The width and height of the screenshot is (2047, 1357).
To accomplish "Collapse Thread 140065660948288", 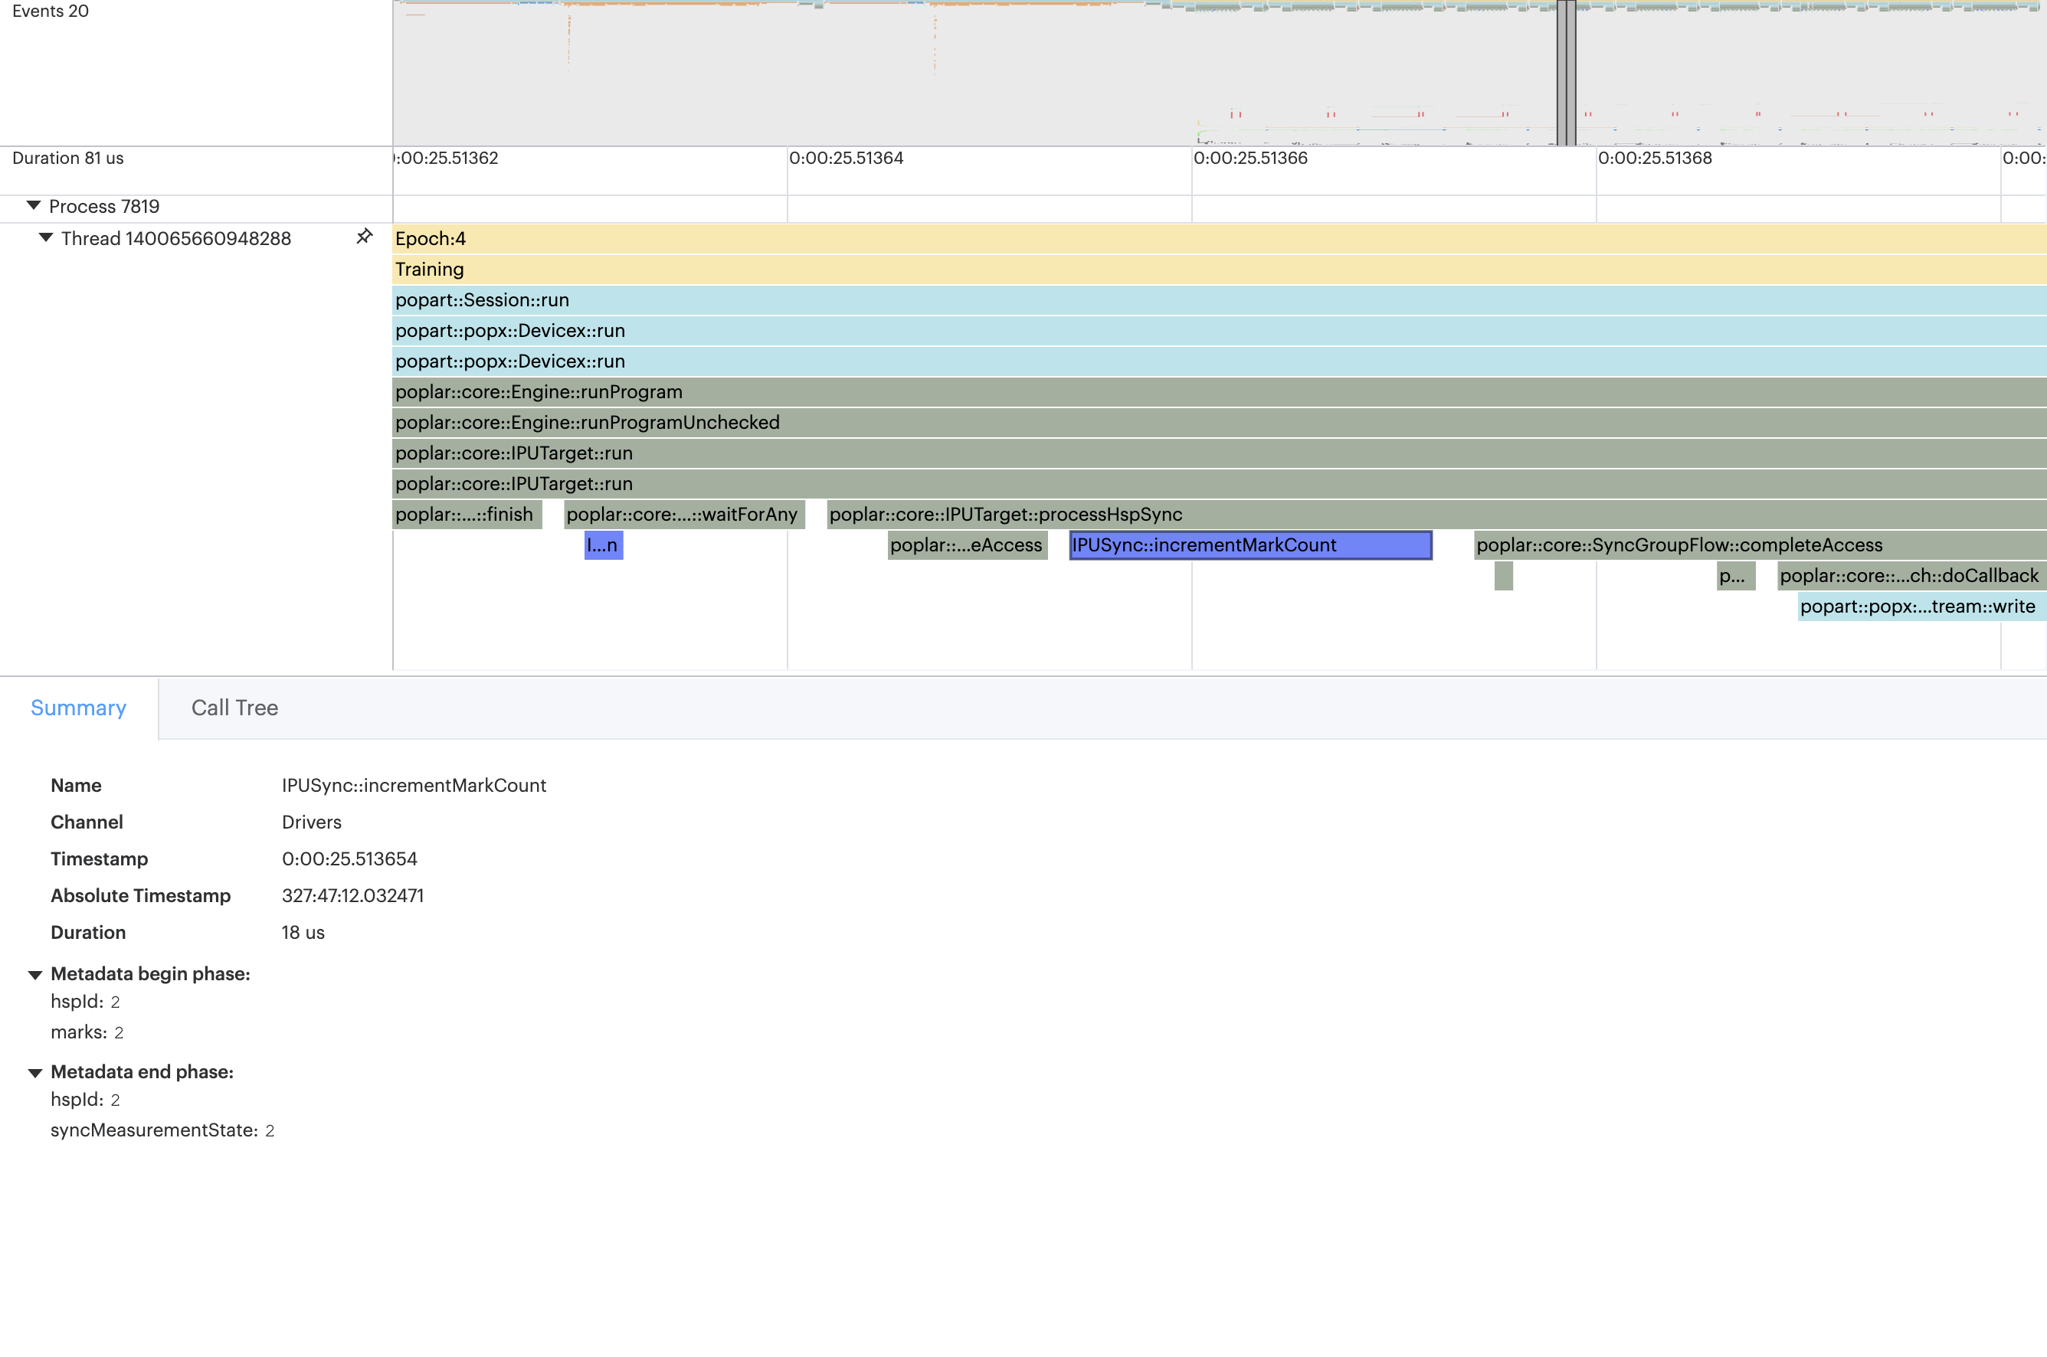I will tap(47, 237).
